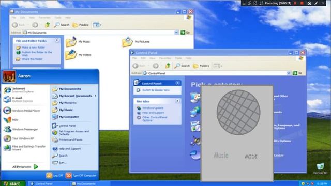Open Files and Settings Transfer Wizard
331x186 pixels.
pyautogui.click(x=24, y=148)
